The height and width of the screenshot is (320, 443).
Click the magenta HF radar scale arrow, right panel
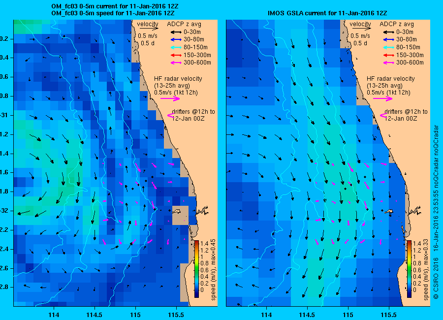click(382, 98)
